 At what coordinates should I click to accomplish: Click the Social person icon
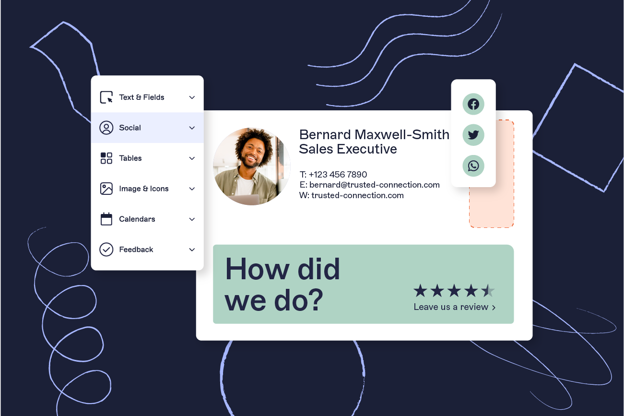click(x=106, y=128)
